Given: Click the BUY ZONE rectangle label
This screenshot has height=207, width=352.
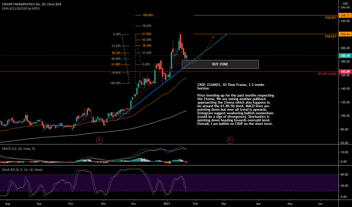Looking at the screenshot, I should point(220,64).
